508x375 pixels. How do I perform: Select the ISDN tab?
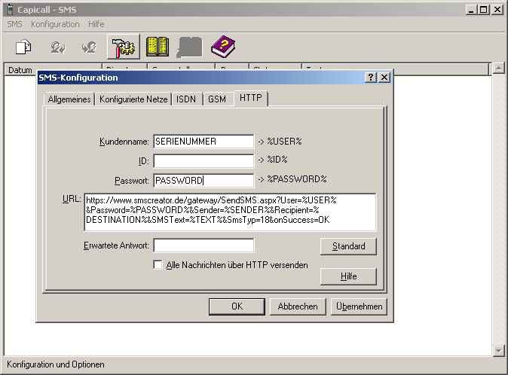point(185,99)
